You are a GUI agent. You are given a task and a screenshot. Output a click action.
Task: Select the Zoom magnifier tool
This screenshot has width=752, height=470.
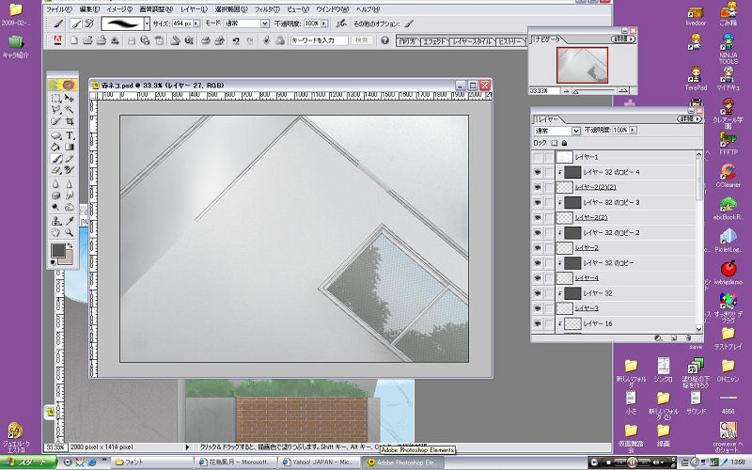[70, 232]
